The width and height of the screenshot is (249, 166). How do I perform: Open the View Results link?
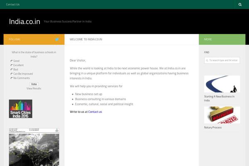coord(34,89)
